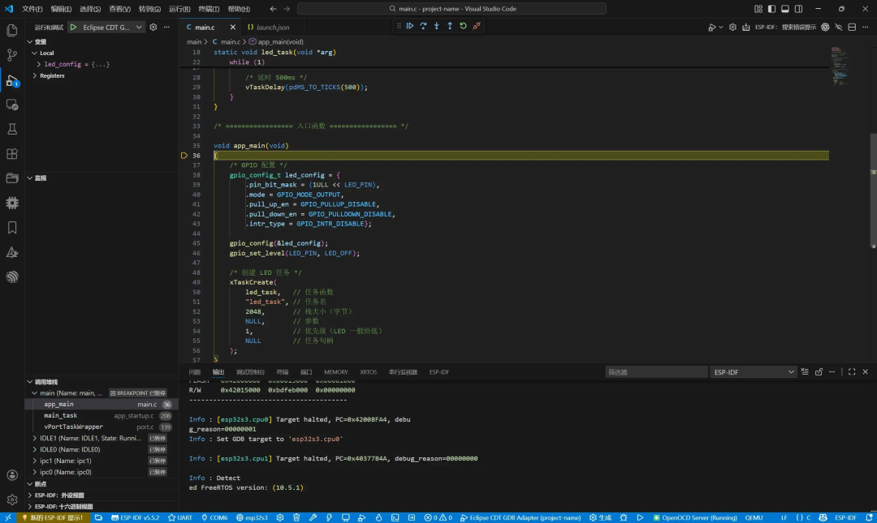This screenshot has width=877, height=523.
Task: Collapse the Local variables node
Action: coord(34,53)
